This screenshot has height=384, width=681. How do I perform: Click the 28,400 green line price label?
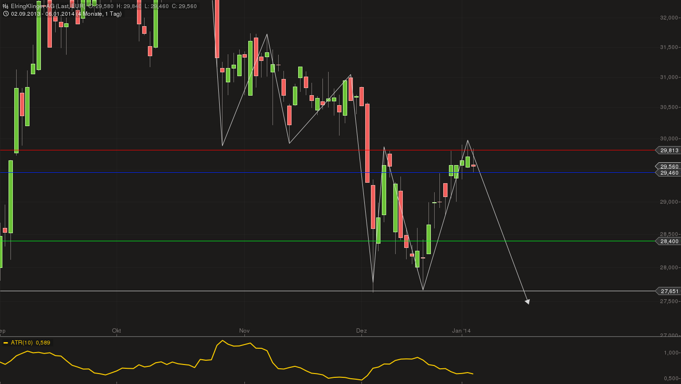pos(668,241)
